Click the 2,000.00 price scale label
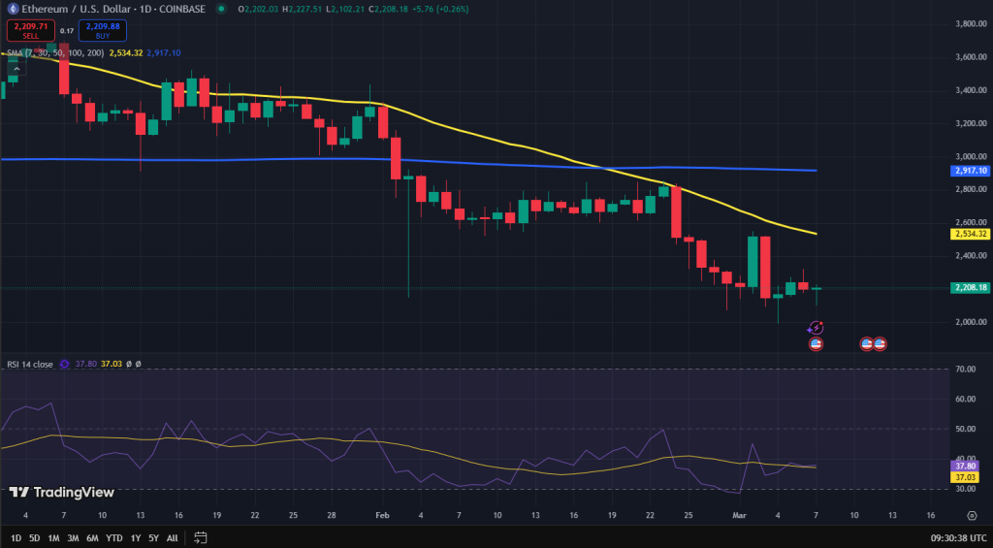 [x=972, y=322]
